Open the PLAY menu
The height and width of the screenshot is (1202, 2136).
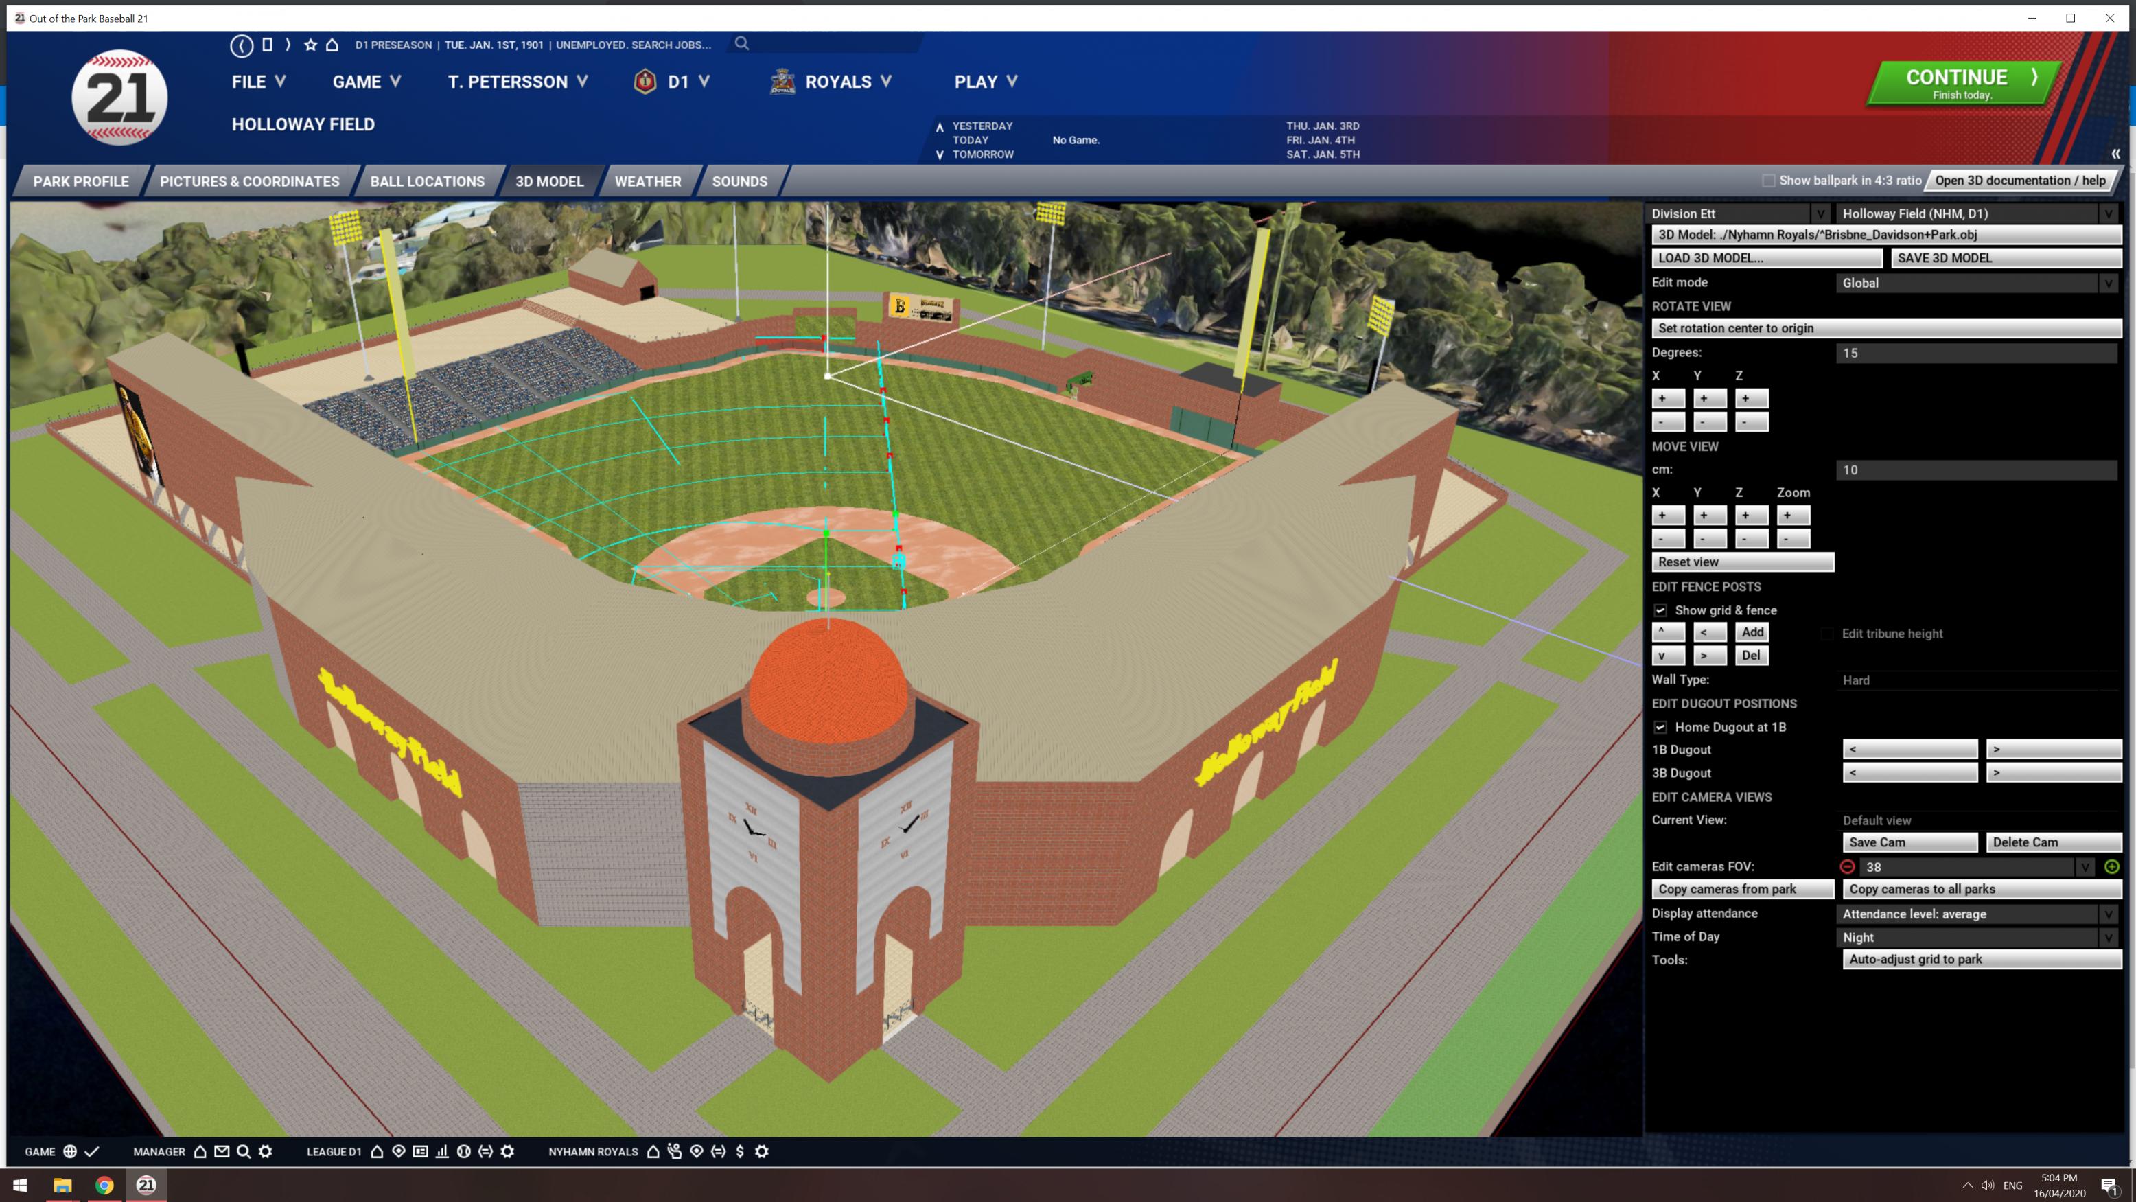(x=986, y=81)
